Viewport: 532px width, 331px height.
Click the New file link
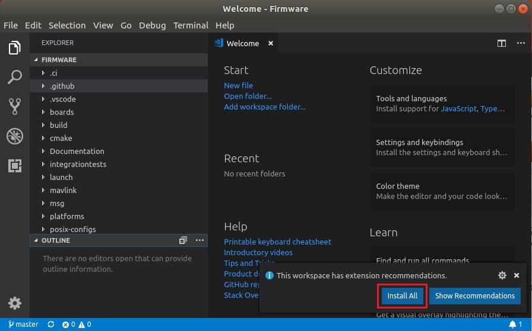click(x=238, y=85)
